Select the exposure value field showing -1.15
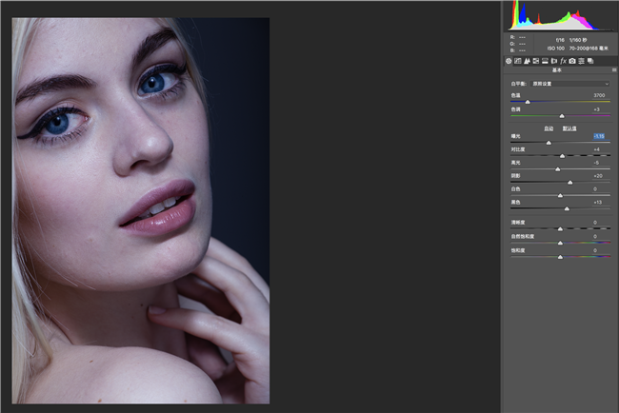The image size is (619, 413). [599, 136]
